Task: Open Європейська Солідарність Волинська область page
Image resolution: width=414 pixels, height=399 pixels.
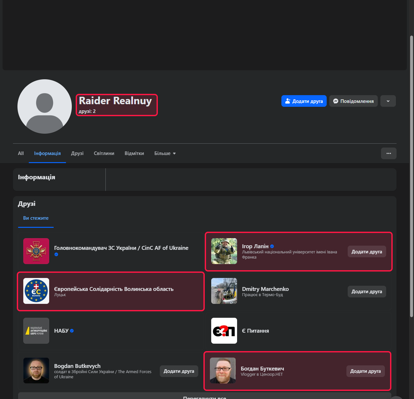Action: [114, 289]
